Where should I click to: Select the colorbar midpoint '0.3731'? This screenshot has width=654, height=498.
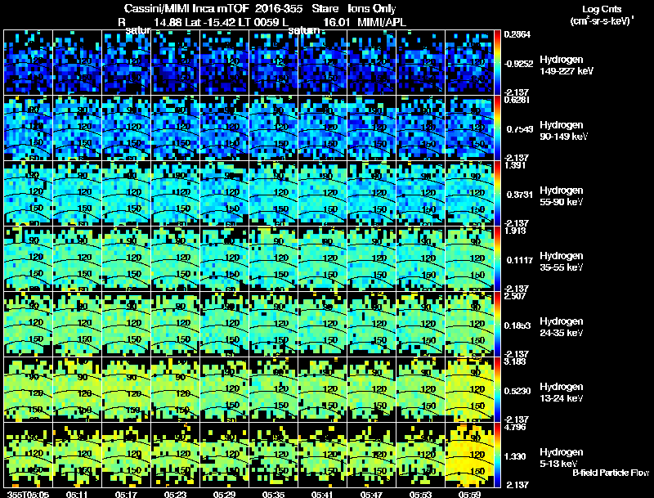click(x=520, y=195)
